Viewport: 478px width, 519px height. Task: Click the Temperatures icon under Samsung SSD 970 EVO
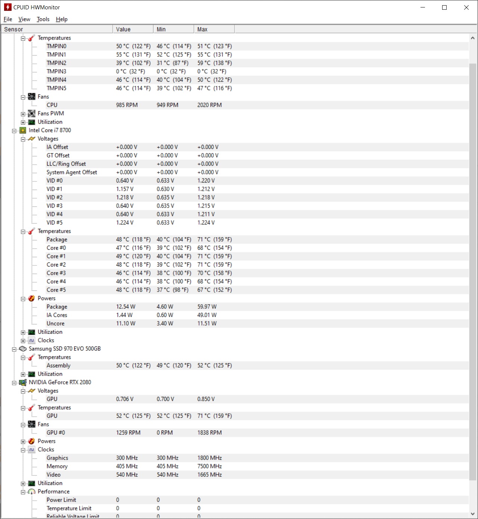pyautogui.click(x=32, y=357)
